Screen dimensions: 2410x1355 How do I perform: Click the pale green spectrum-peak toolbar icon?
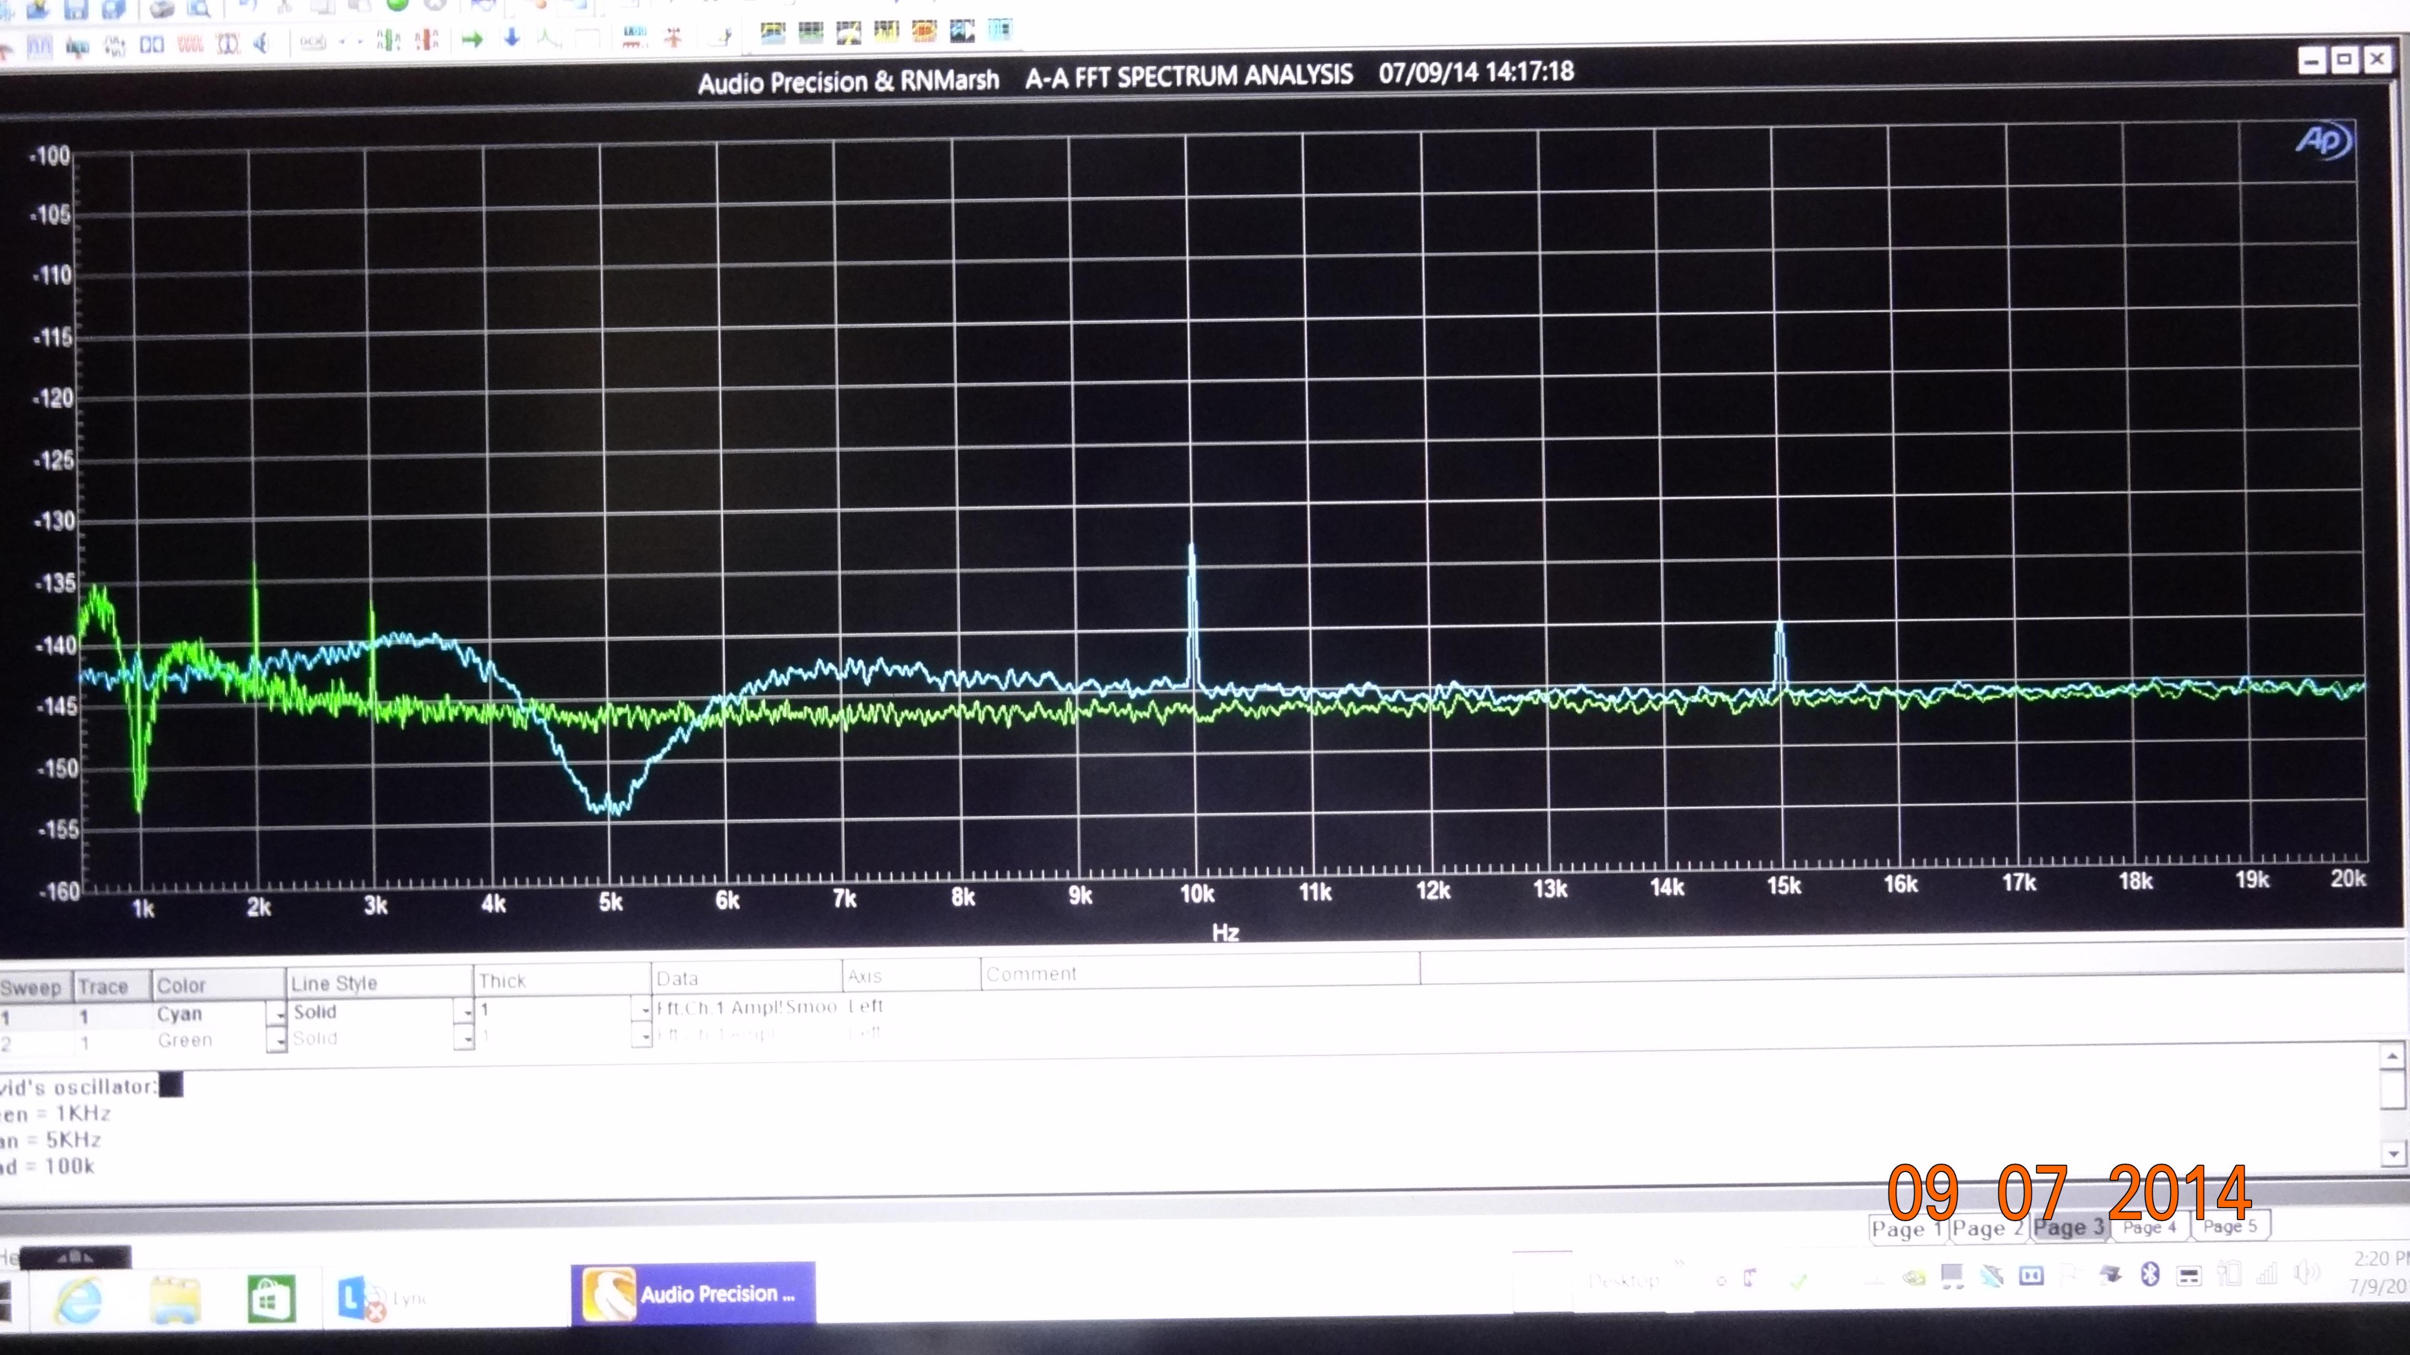(x=549, y=38)
